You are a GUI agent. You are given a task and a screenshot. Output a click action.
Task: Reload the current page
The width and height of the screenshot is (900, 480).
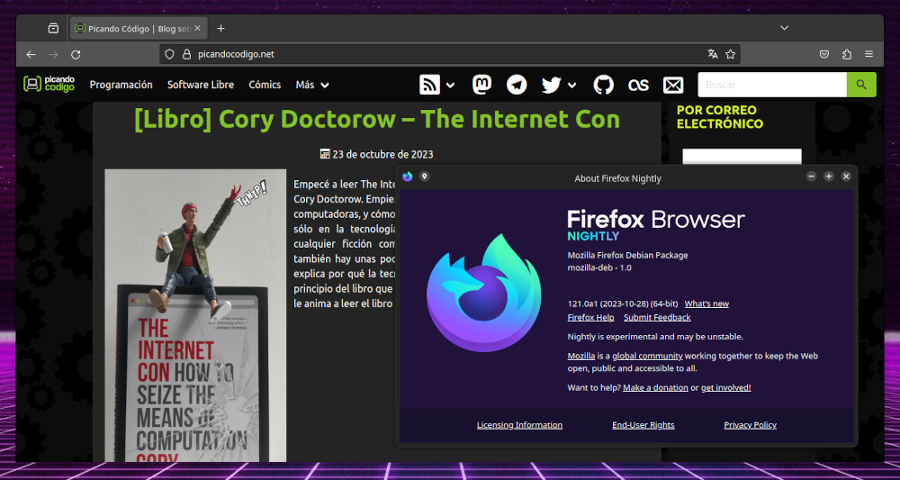point(76,55)
